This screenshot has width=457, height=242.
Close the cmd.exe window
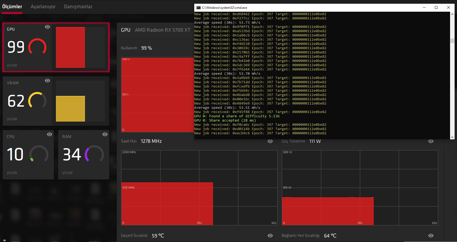[x=448, y=8]
